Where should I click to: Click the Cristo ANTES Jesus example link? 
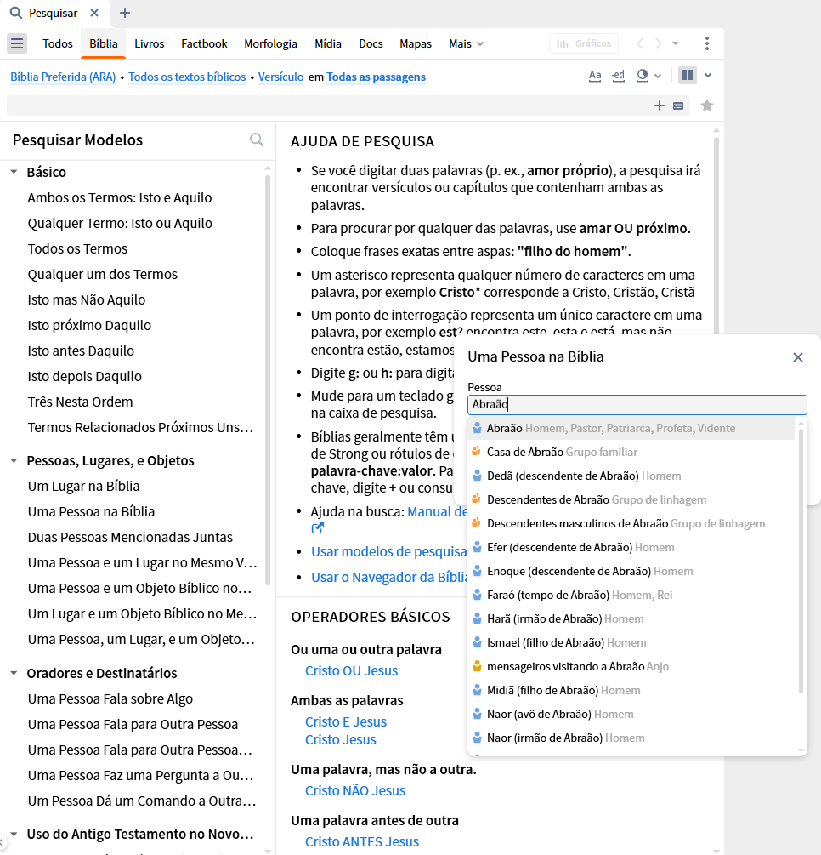pyautogui.click(x=362, y=842)
